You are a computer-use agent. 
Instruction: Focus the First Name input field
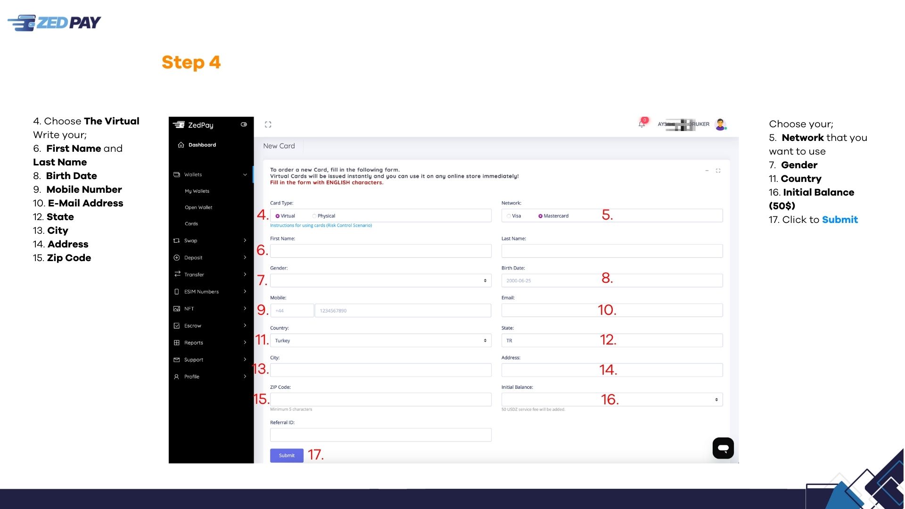[x=381, y=251]
